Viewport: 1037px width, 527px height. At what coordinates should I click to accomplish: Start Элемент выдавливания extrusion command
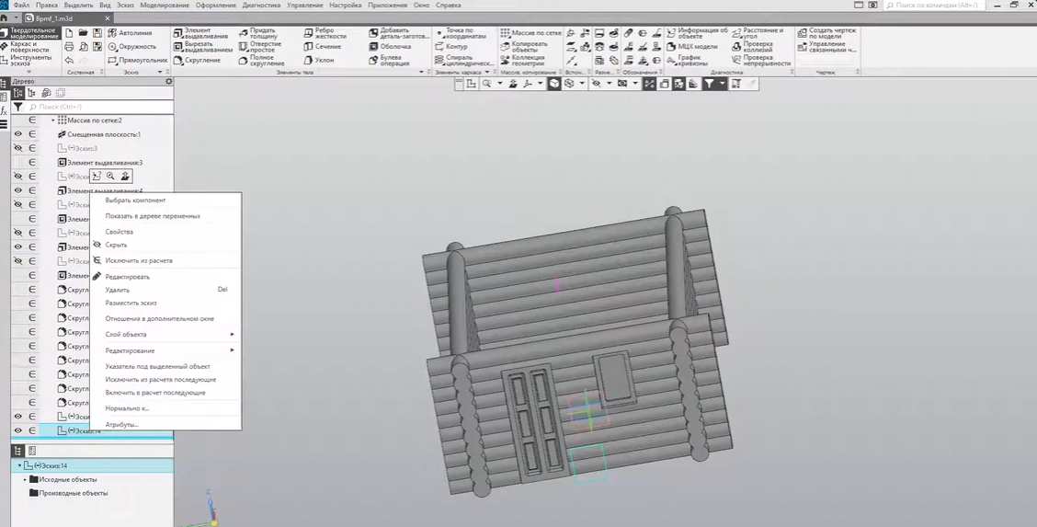(x=200, y=33)
